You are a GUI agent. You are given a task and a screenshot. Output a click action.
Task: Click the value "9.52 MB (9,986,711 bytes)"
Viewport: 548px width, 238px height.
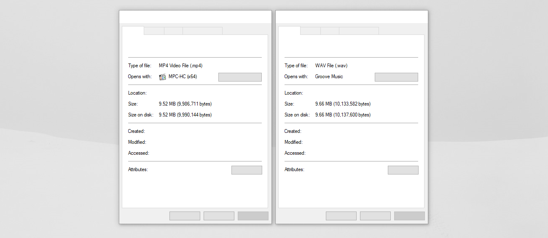coord(185,104)
